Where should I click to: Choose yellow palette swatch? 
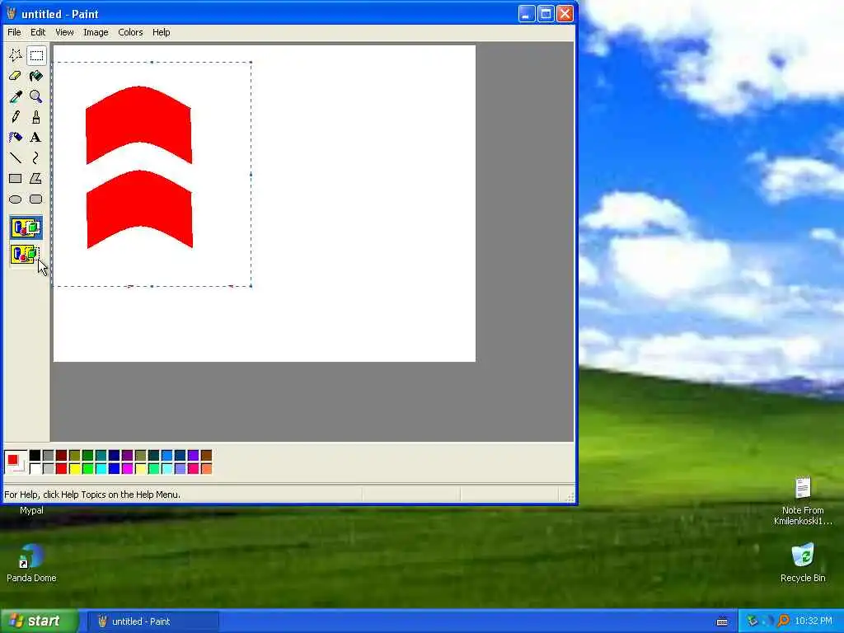point(75,469)
